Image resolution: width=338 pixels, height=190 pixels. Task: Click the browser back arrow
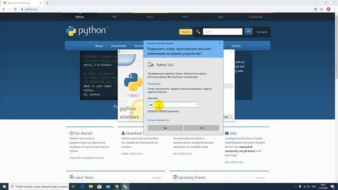coord(4,9)
